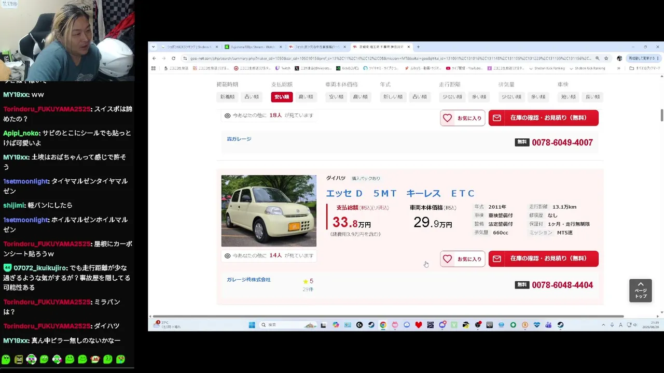Open the weather widget on taskbar
This screenshot has height=373, width=664.
pyautogui.click(x=167, y=325)
